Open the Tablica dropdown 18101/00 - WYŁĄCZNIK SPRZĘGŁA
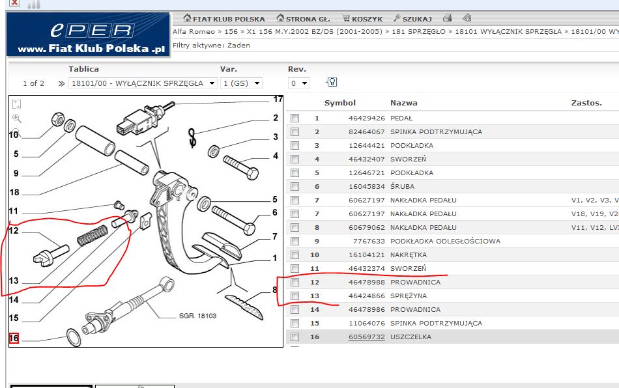Image resolution: width=619 pixels, height=388 pixels. coord(143,83)
